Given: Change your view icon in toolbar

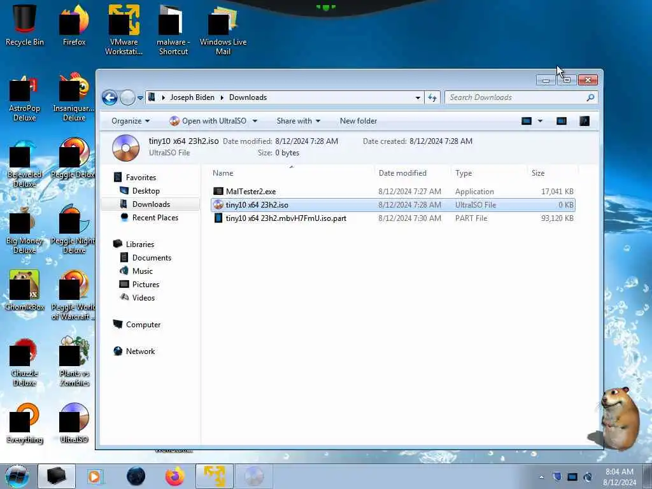Looking at the screenshot, I should click(527, 121).
